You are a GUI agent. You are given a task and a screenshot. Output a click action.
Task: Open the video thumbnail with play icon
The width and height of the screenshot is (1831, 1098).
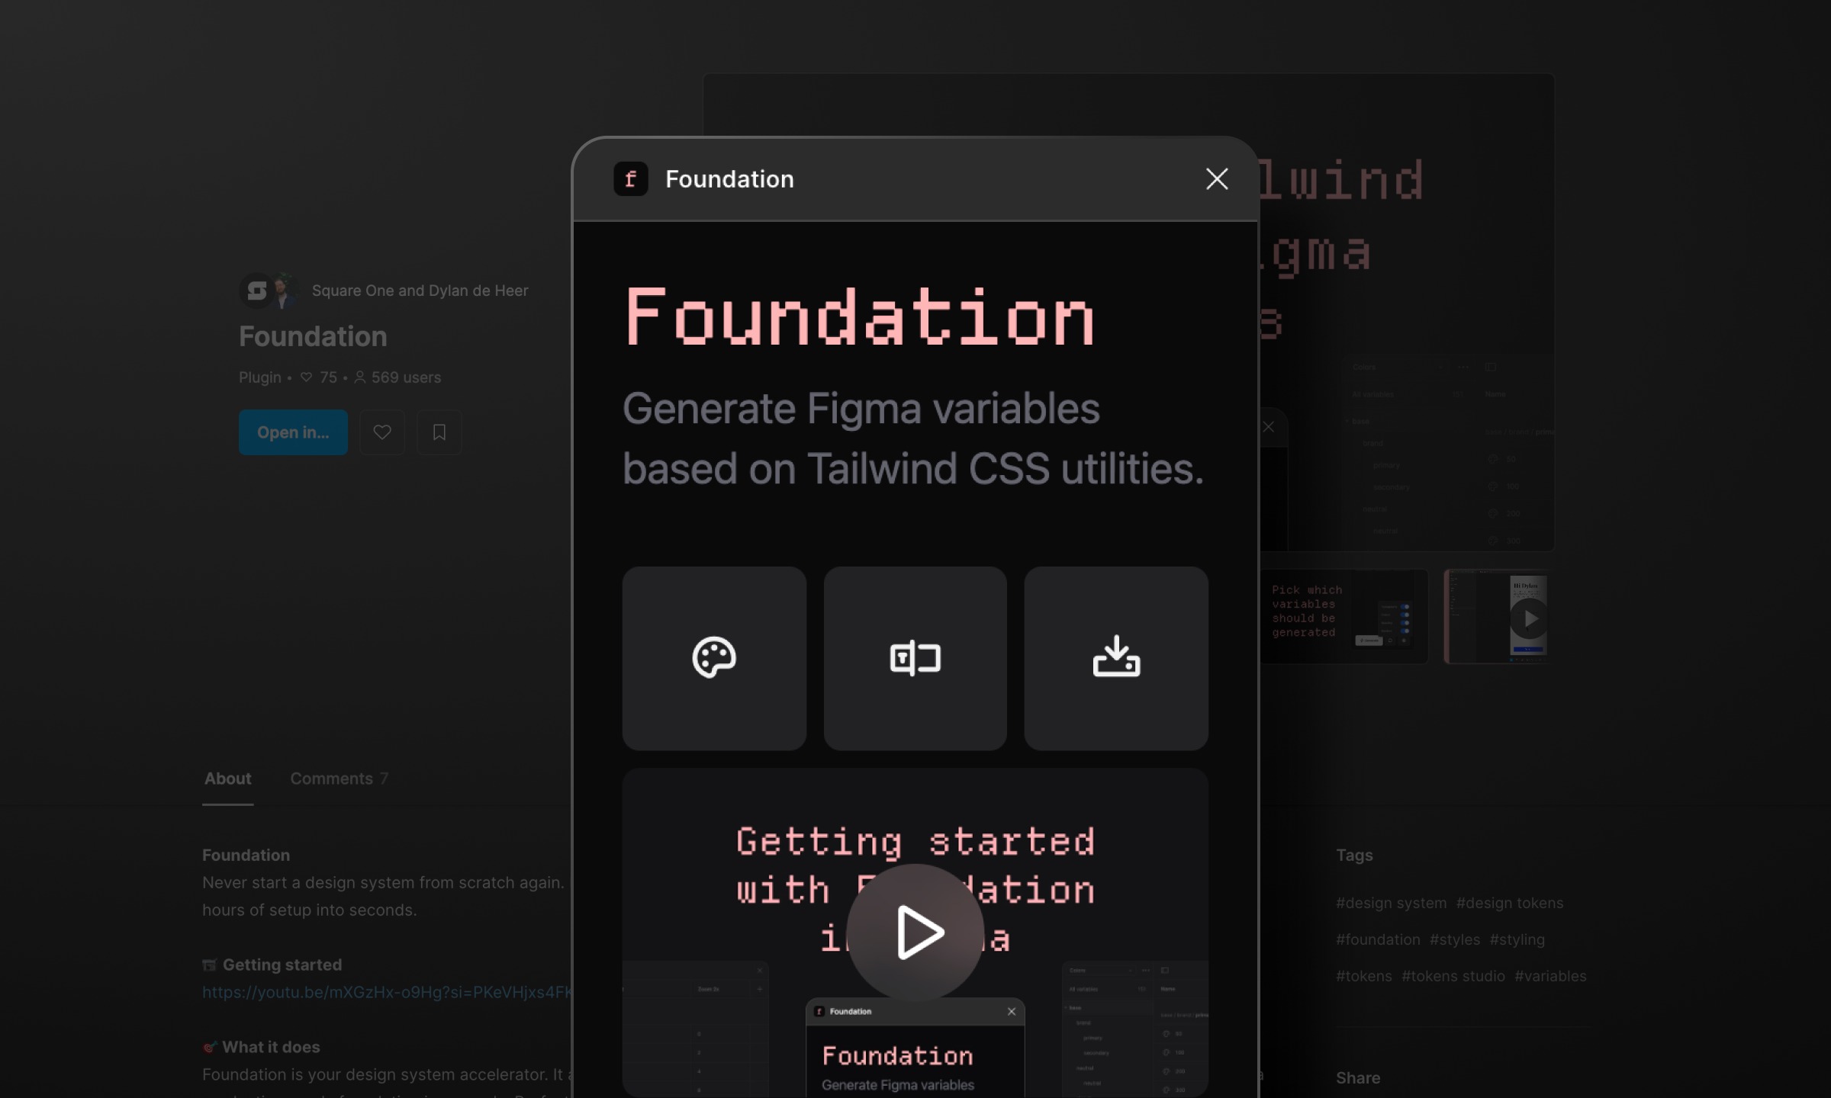(1498, 616)
